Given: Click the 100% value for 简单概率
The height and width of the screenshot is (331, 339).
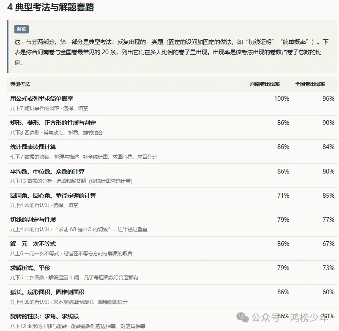Looking at the screenshot, I should click(282, 99).
